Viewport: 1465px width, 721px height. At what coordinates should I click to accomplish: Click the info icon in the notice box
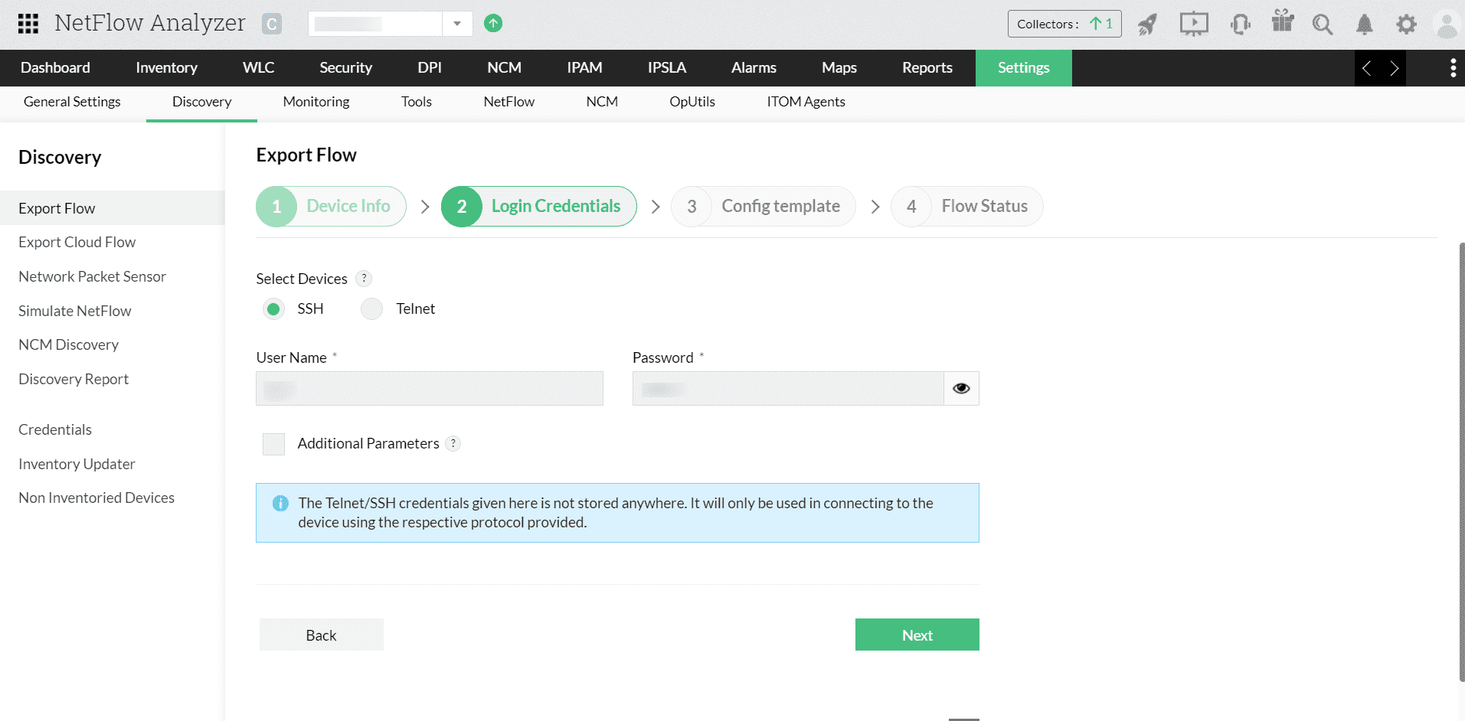[280, 503]
